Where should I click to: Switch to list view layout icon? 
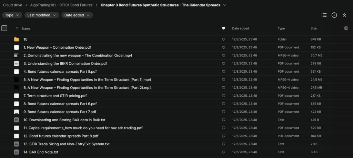tap(324, 15)
